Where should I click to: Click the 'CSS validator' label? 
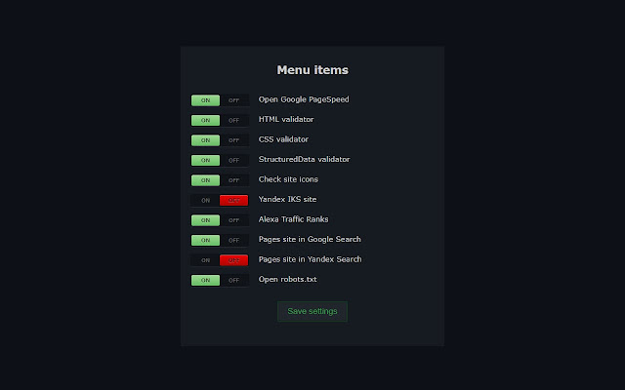(283, 139)
